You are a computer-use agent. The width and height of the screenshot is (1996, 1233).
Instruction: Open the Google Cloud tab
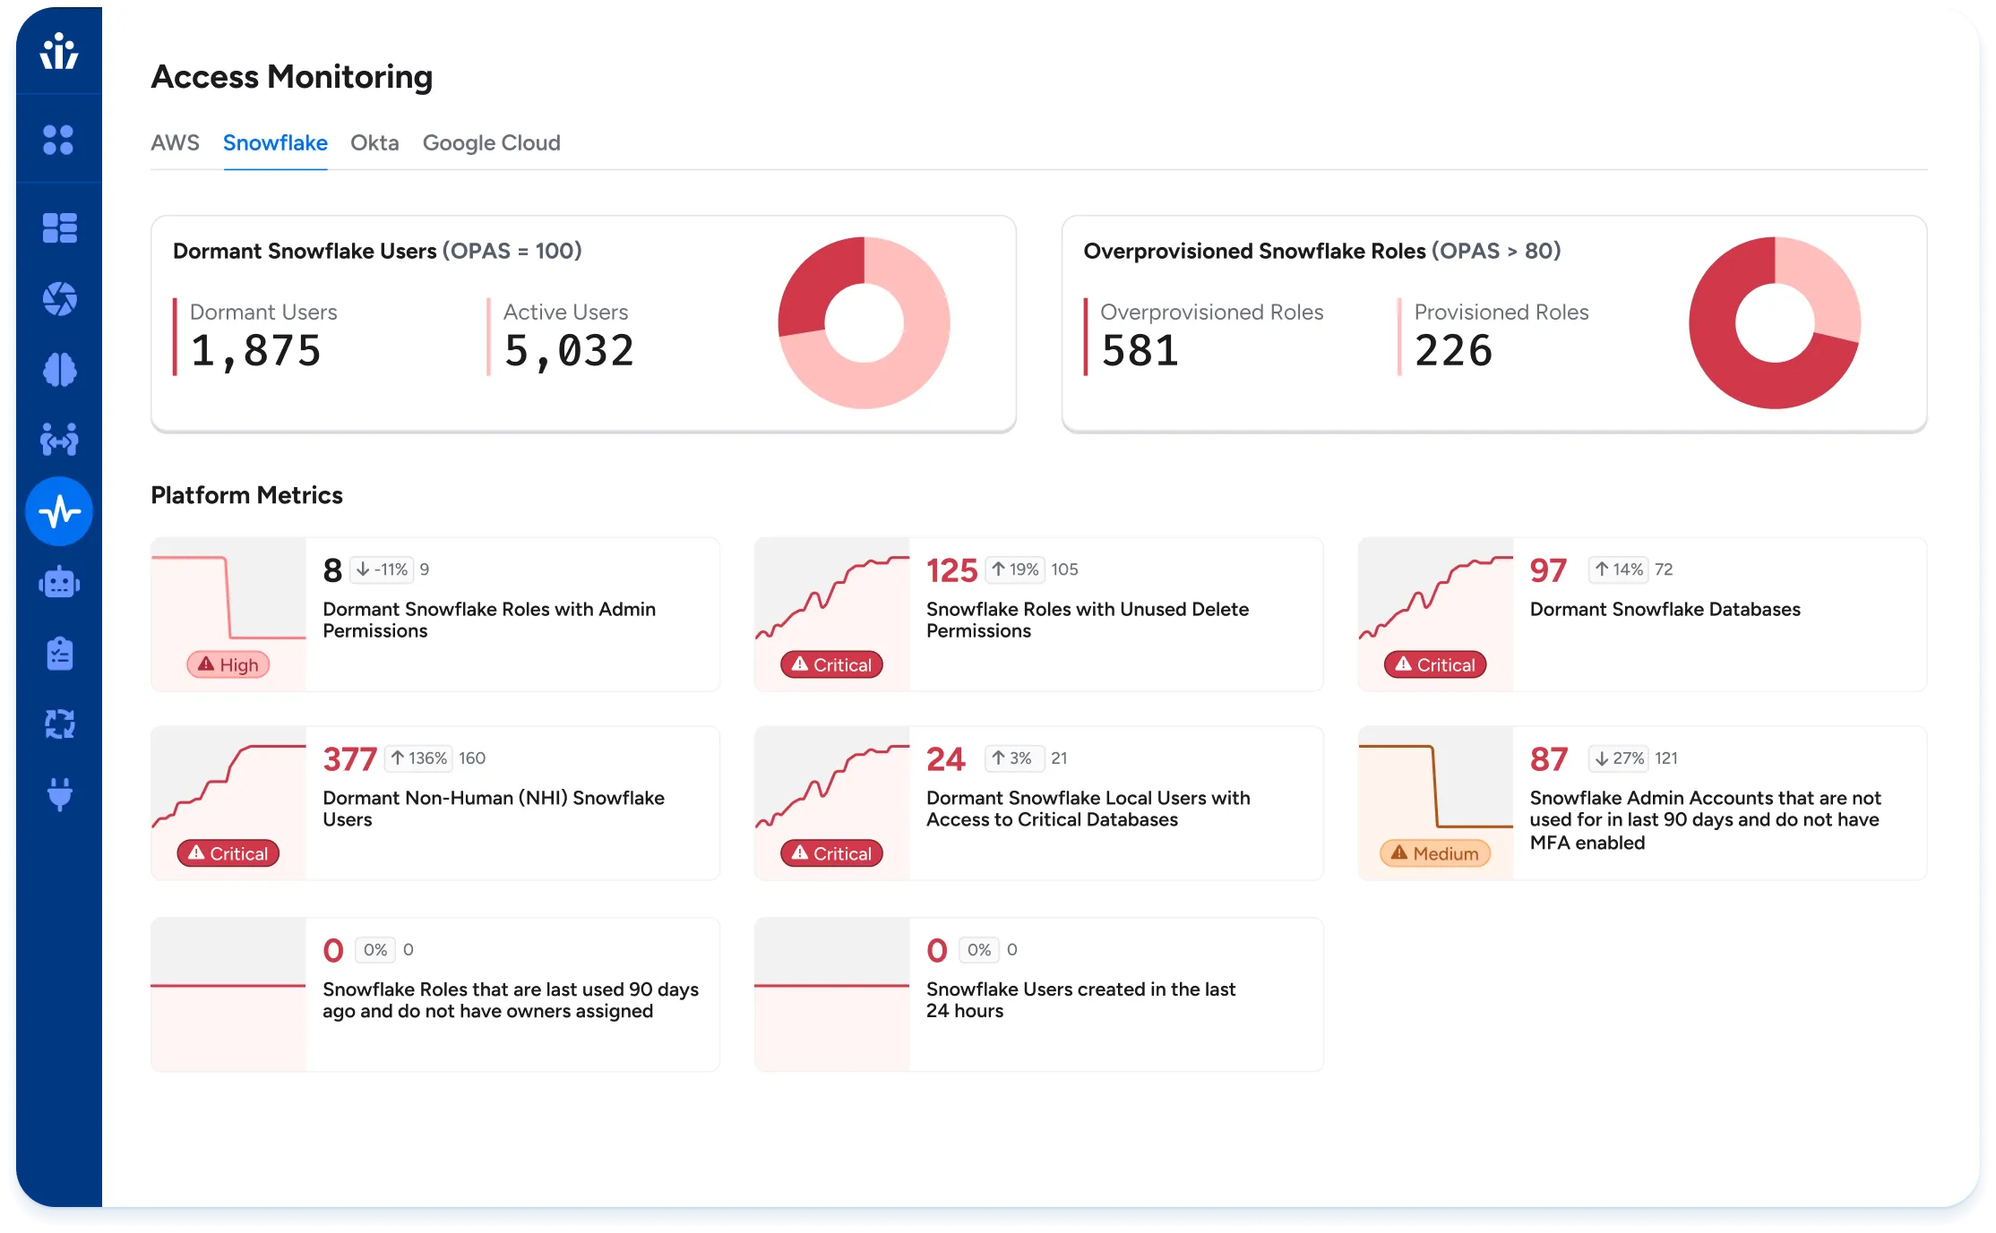(491, 143)
